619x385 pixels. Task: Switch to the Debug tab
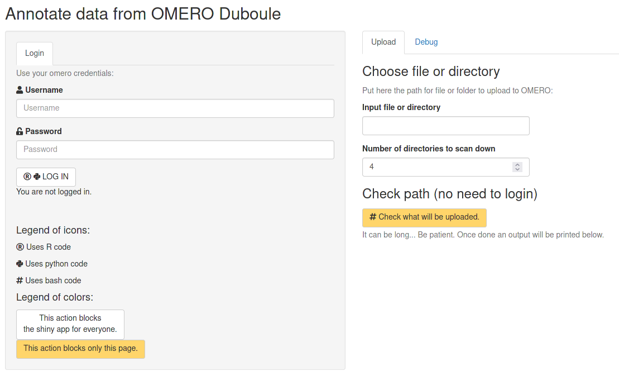(426, 42)
